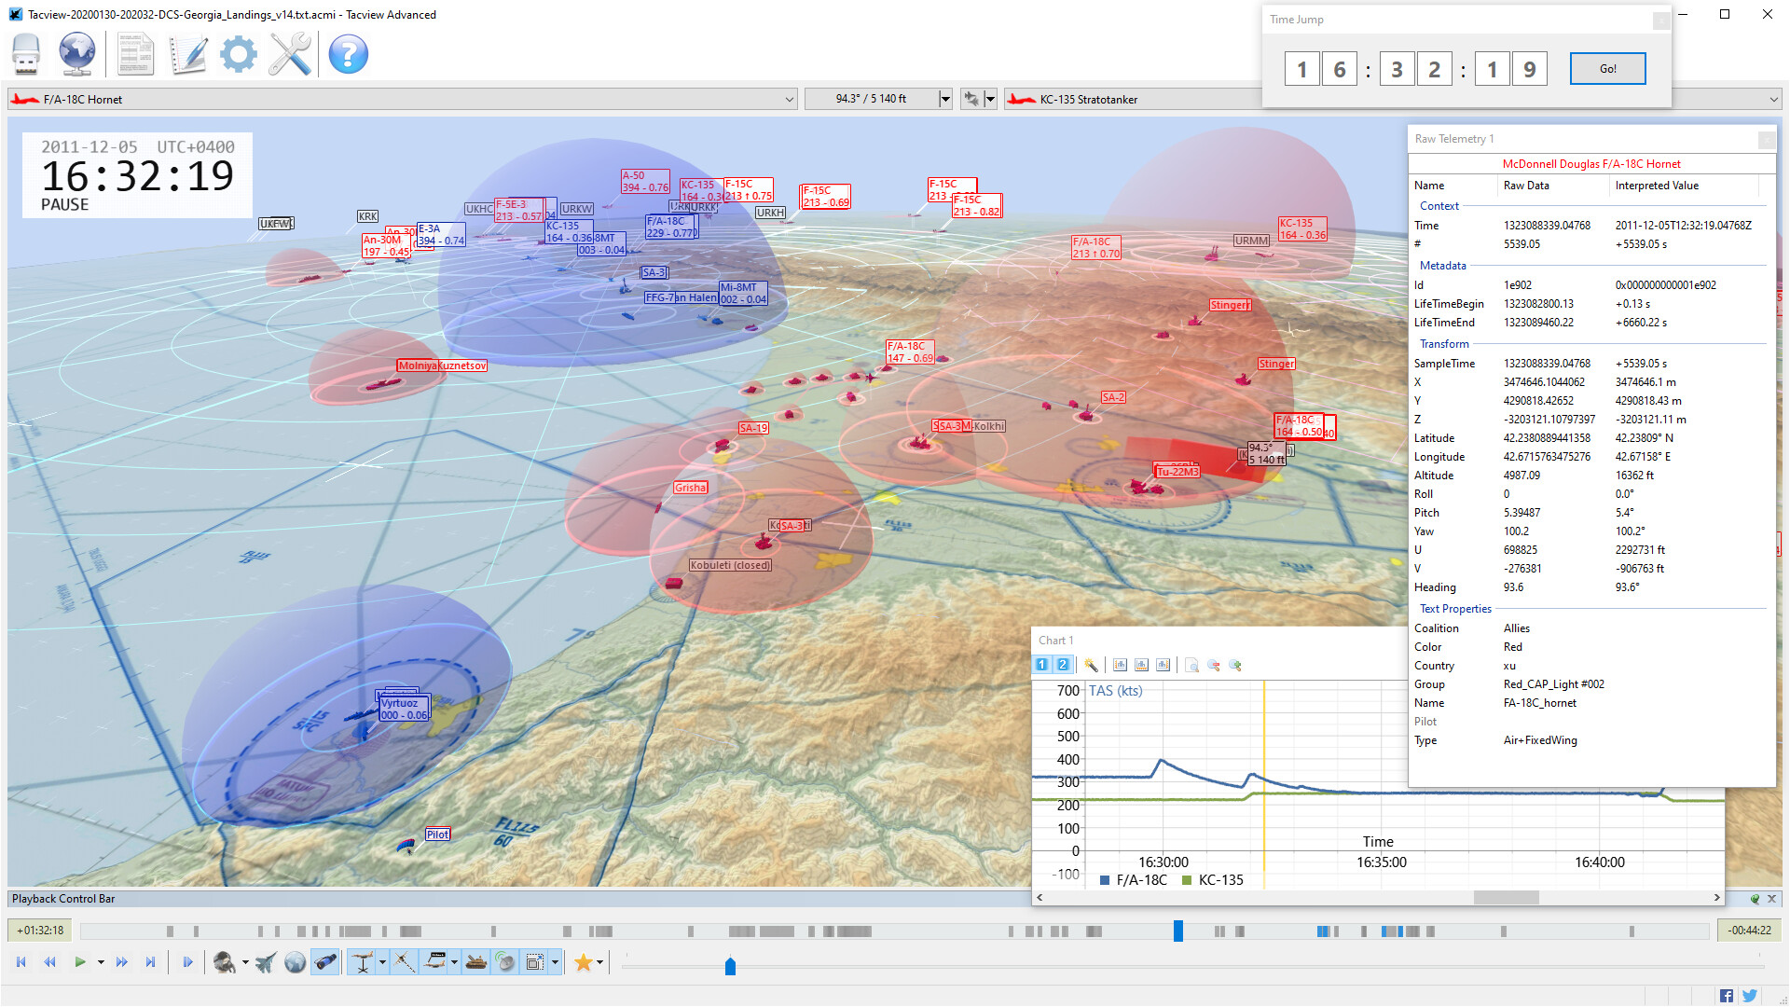Screen dimensions: 1790x1007
Task: Open the Help question mark icon
Action: [x=348, y=54]
